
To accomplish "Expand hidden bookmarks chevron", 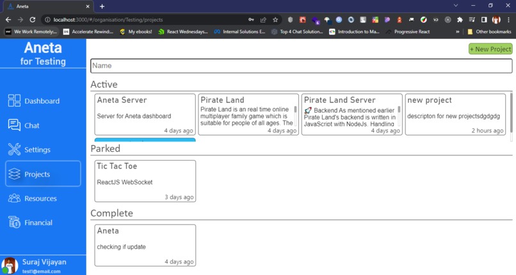I will 458,31.
